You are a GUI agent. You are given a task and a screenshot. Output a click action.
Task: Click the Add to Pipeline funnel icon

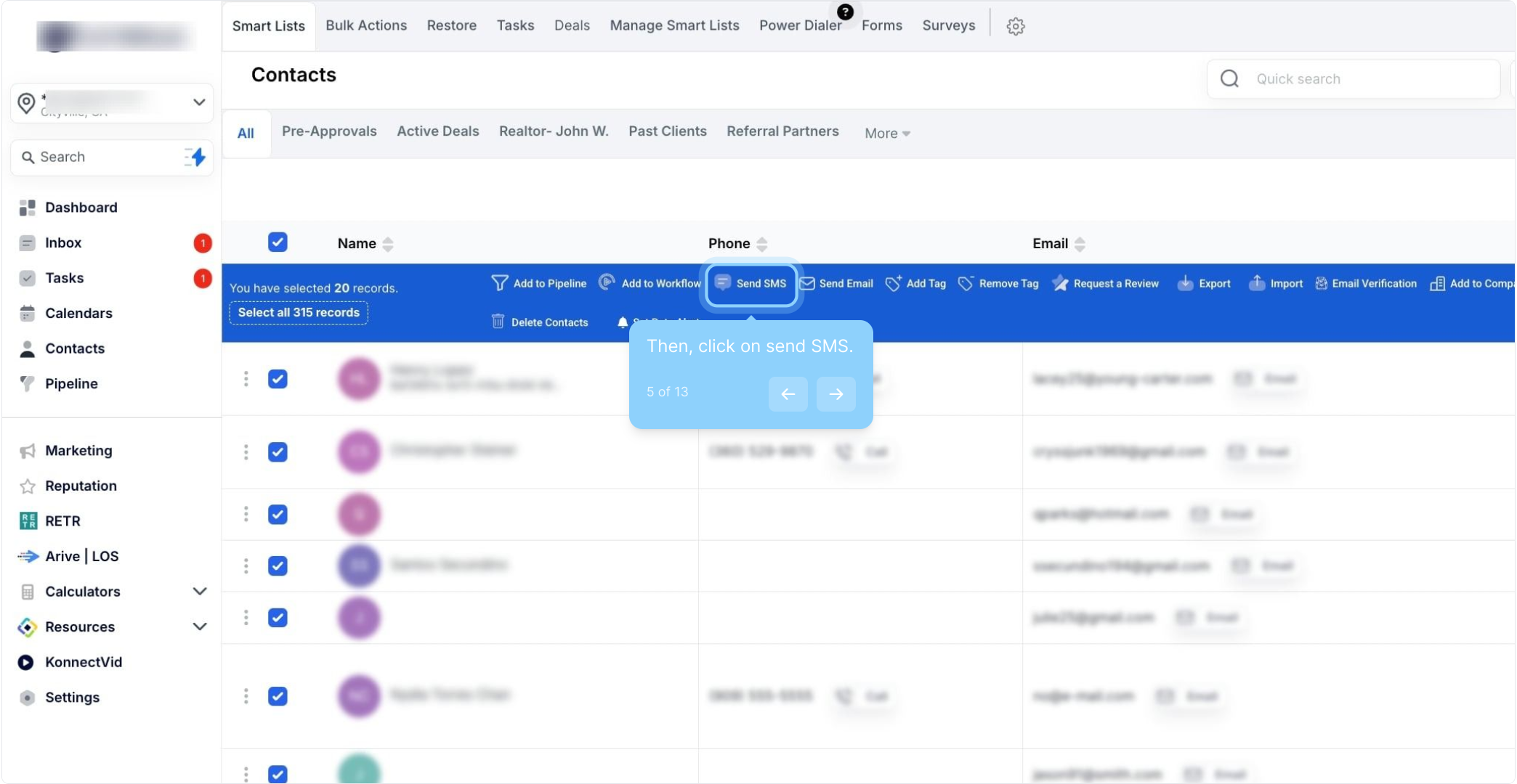click(499, 282)
